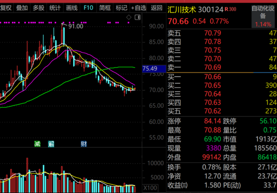Click the stock code 300124

tap(211, 10)
